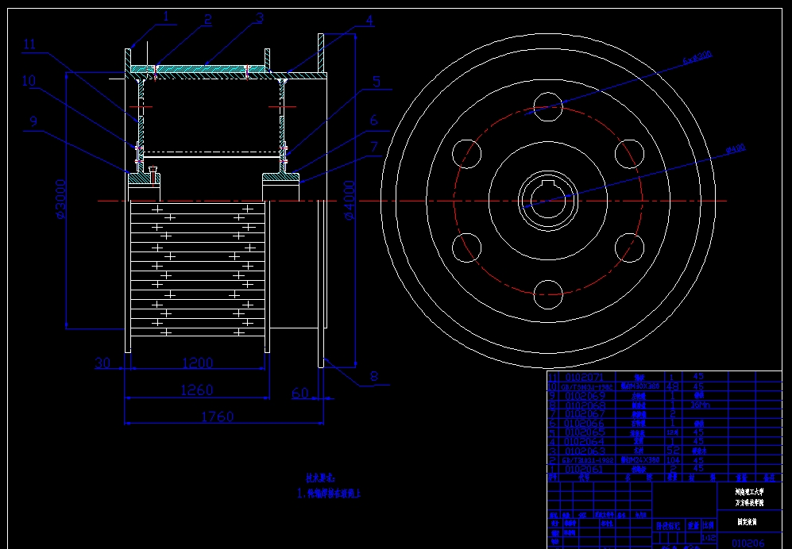This screenshot has width=792, height=549.
Task: Click quantity 52 in parts list
Action: click(674, 451)
